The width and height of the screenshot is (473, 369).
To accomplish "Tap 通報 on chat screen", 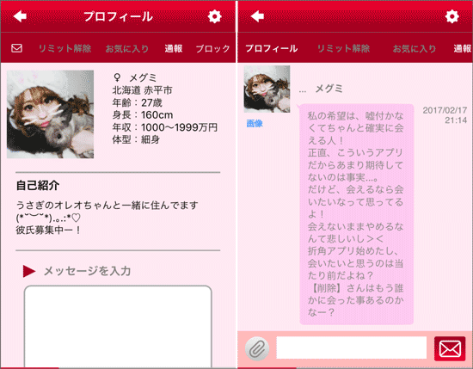I will pyautogui.click(x=463, y=48).
